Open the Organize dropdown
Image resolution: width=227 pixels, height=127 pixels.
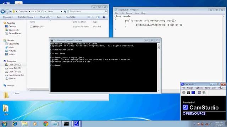point(8,17)
